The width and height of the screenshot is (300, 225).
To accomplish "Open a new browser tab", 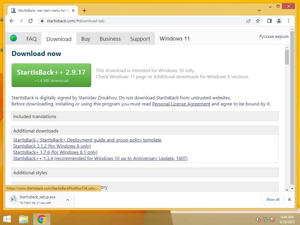I will click(84, 11).
